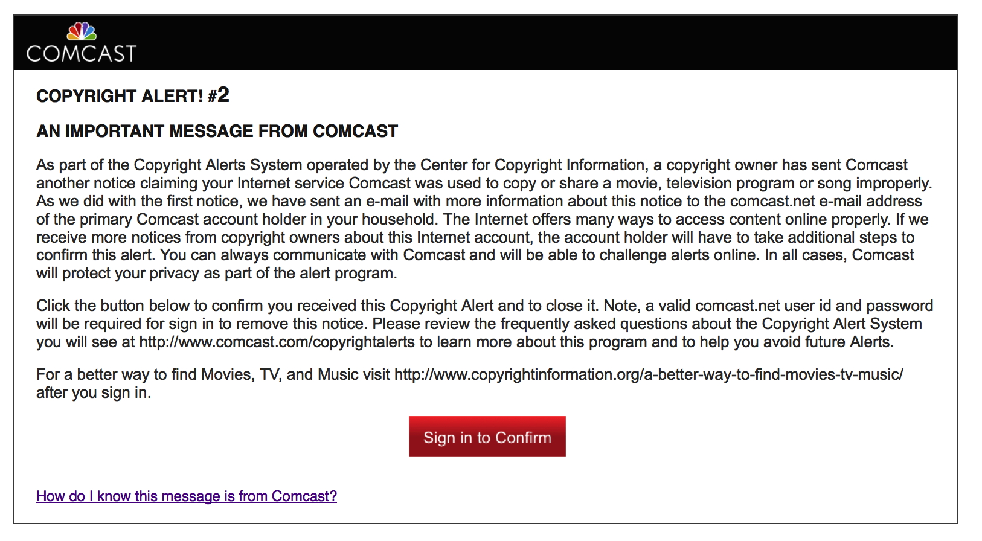This screenshot has width=982, height=541.
Task: Open the 'How do I know this message is from Comcast?' link
Action: point(187,496)
